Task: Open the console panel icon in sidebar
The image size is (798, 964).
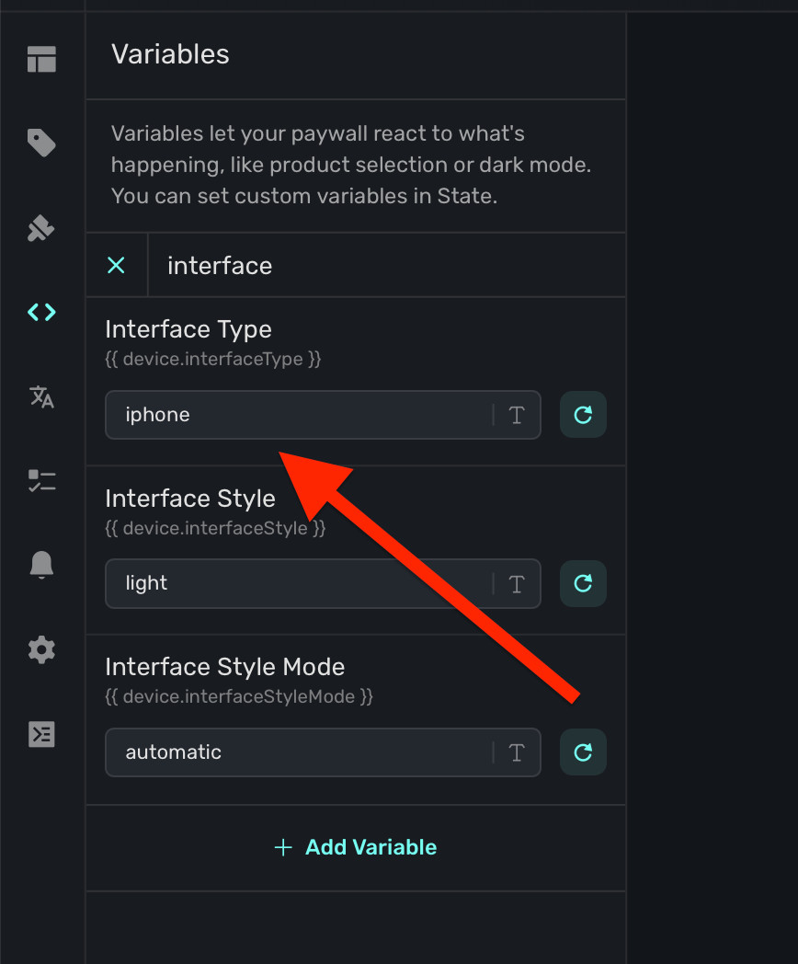Action: click(x=41, y=734)
